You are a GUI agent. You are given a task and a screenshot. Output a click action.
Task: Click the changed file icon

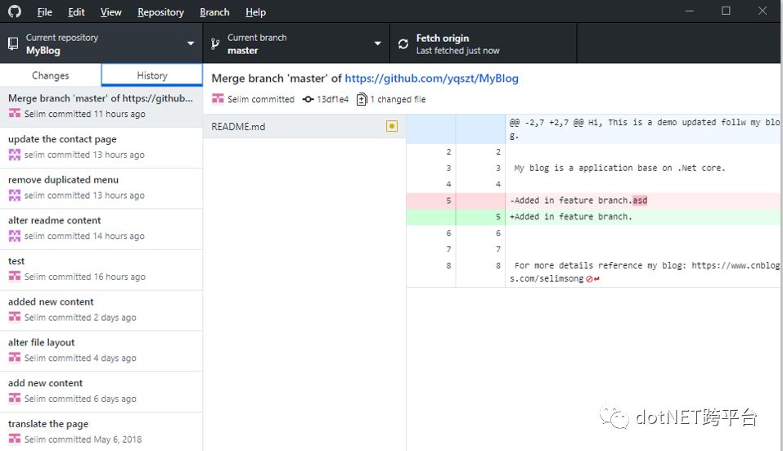pyautogui.click(x=362, y=99)
